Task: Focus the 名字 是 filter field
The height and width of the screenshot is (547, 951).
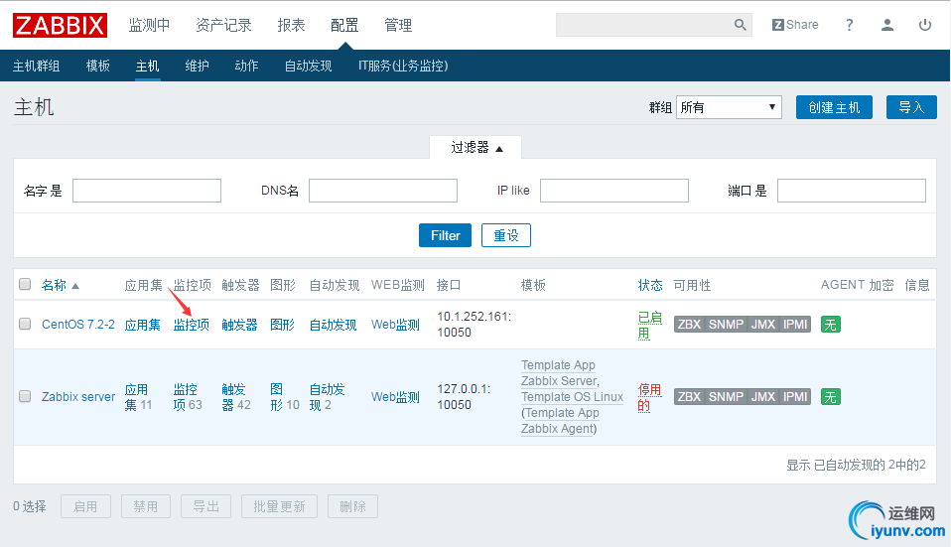Action: pos(147,191)
